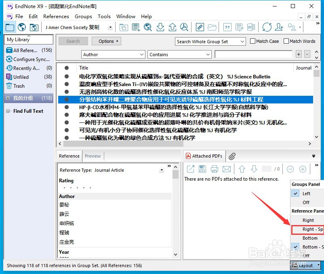Open Groups menu
Image resolution: width=324 pixels, height=274 pixels.
pos(83,16)
